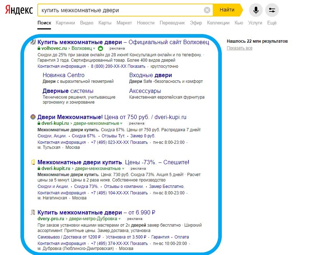Image resolution: width=309 pixels, height=255 pixels.
Task: Show the +7 (495) 374-XX-XX phone number
Action: [x=119, y=244]
